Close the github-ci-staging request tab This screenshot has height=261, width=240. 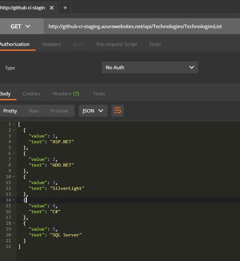point(52,8)
